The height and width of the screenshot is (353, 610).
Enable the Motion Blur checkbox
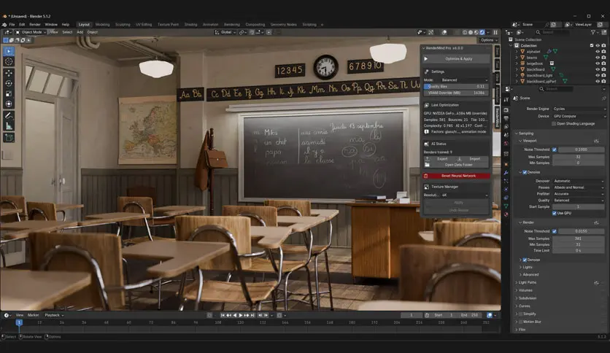coord(520,322)
